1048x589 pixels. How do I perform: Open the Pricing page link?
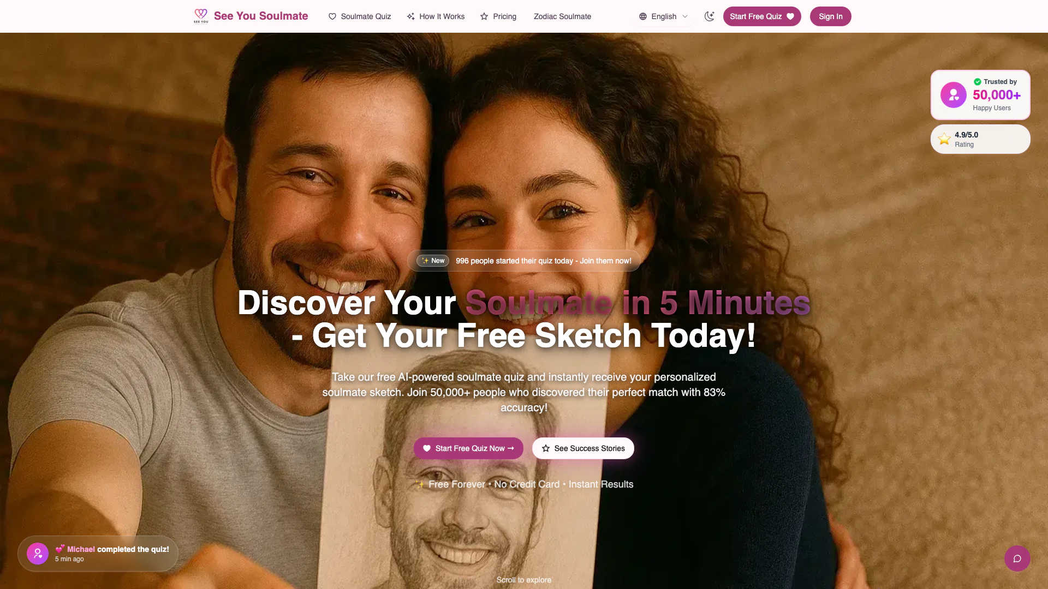click(x=498, y=16)
